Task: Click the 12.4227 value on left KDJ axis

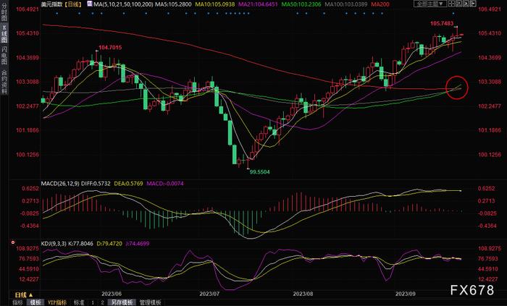Action: [29, 279]
